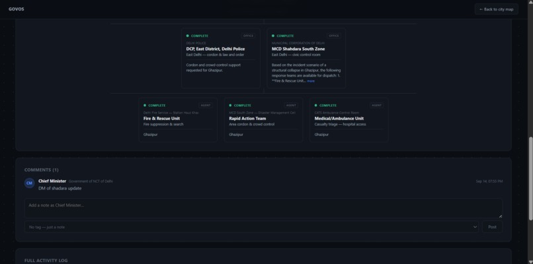The image size is (533, 264).
Task: Click 'DELHI POLICE' label above DCP title
Action: pyautogui.click(x=196, y=43)
